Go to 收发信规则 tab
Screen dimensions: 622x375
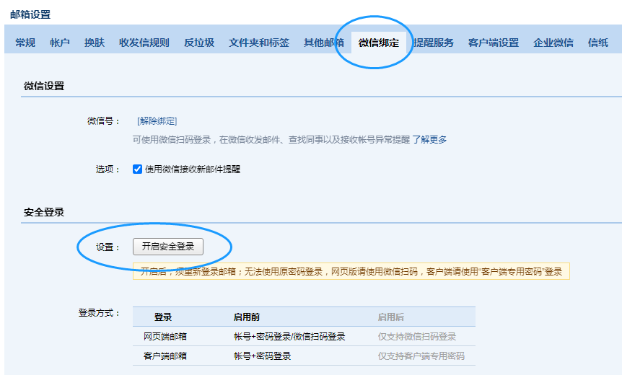144,43
